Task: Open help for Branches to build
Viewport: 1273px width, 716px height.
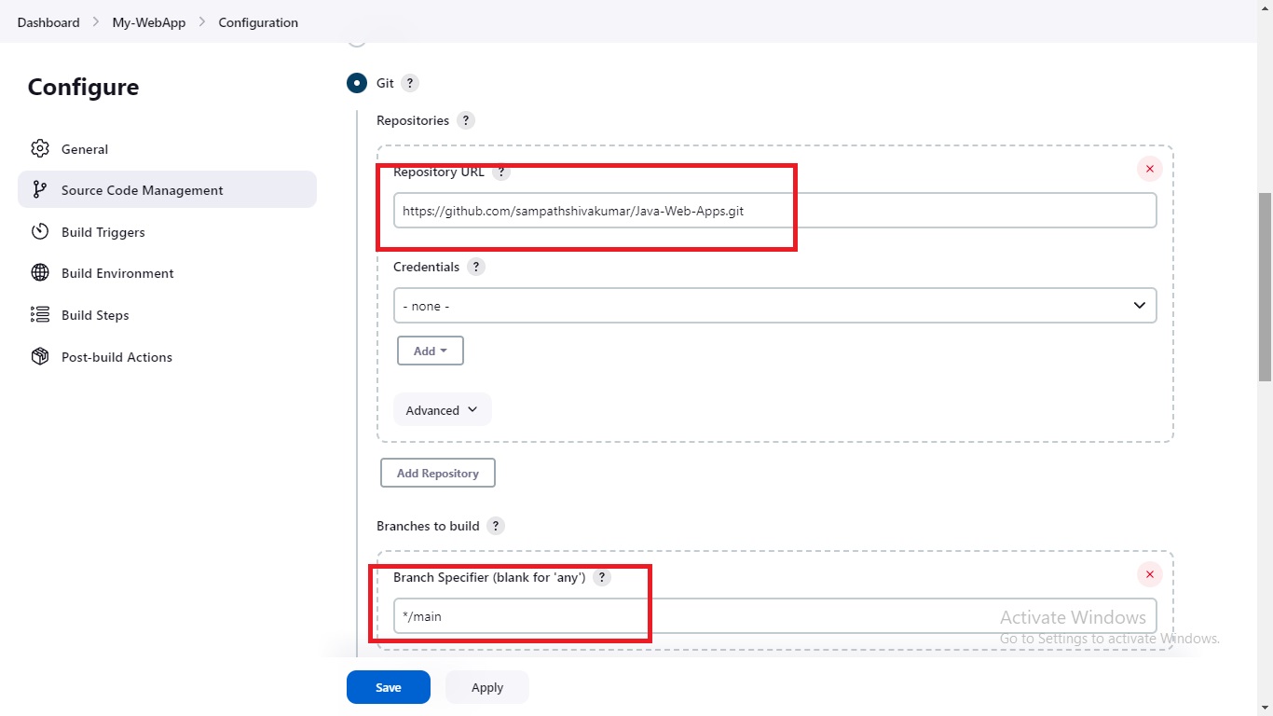Action: (496, 526)
